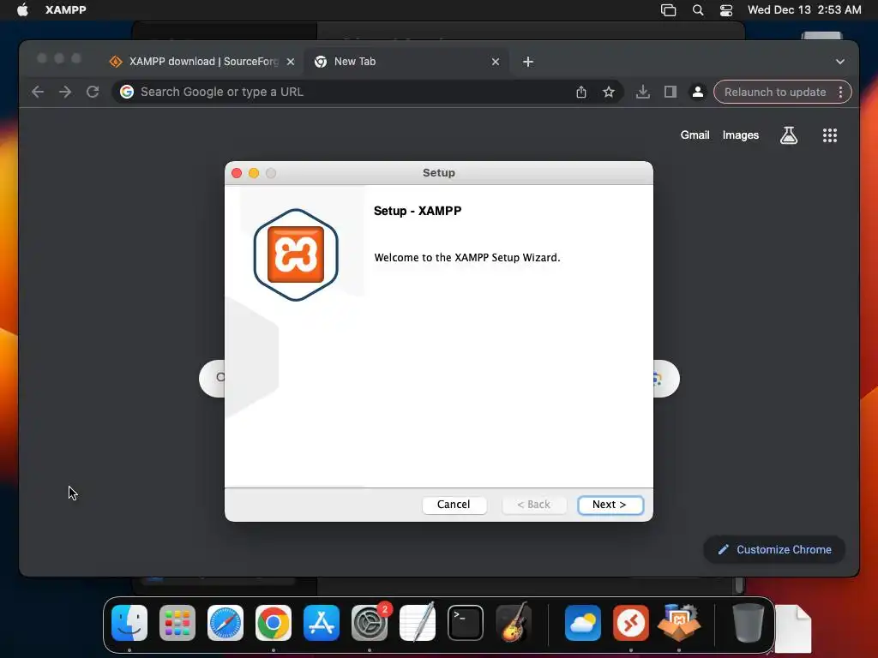Bookmark this tab with star icon

pyautogui.click(x=609, y=92)
